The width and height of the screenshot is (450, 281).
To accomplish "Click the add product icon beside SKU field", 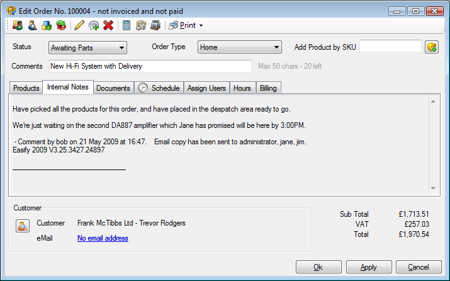I will 431,47.
